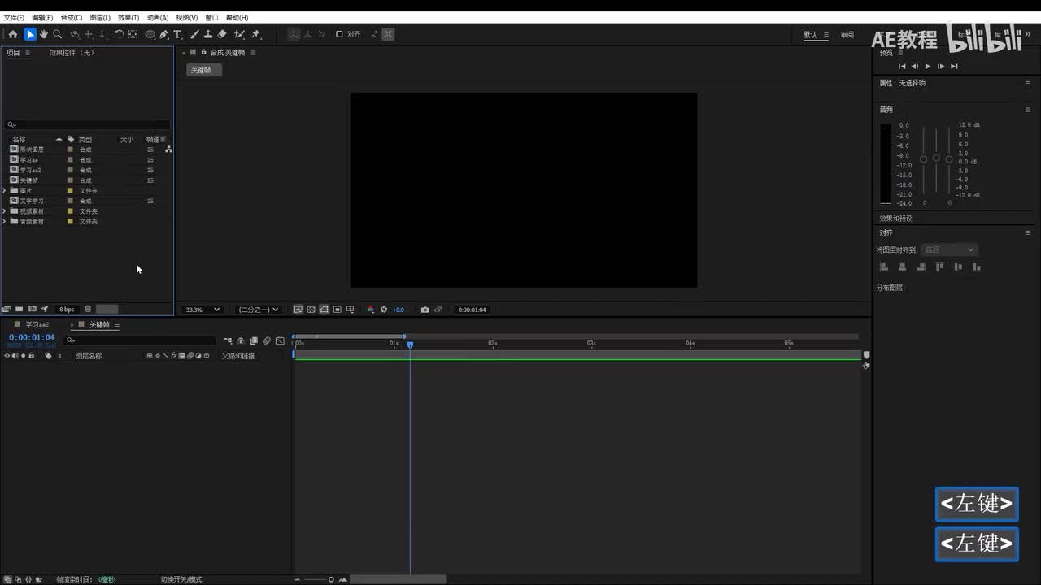
Task: Create a new composition from Project panel
Action: pyautogui.click(x=32, y=309)
